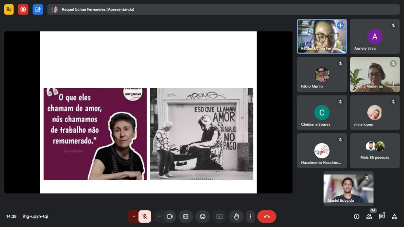
Task: Show the participants list
Action: pos(369,216)
